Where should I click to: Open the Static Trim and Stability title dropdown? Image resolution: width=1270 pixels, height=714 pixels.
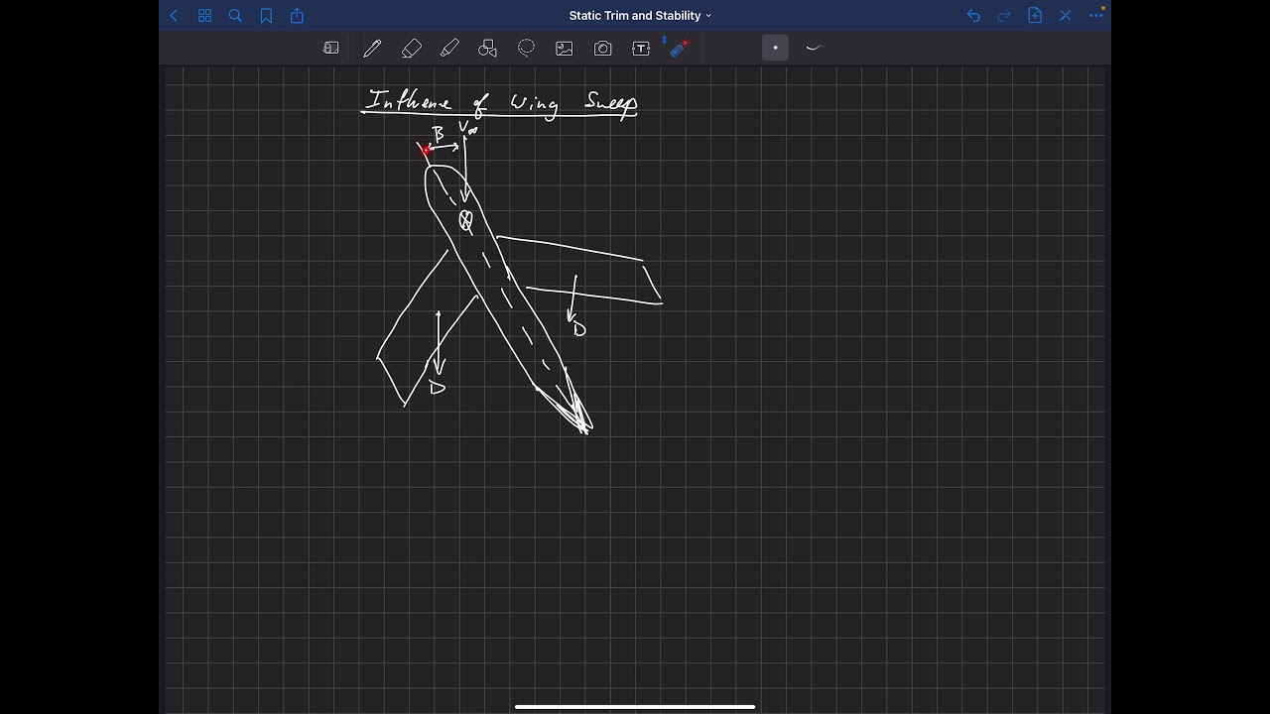(x=640, y=16)
